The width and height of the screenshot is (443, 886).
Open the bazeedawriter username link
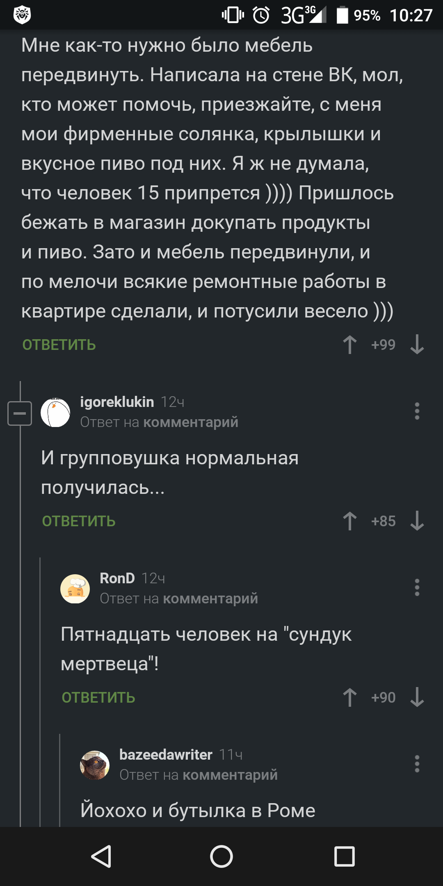(166, 755)
